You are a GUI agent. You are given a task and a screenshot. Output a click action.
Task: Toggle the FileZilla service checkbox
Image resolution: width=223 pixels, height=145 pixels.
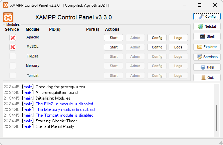(x=13, y=56)
